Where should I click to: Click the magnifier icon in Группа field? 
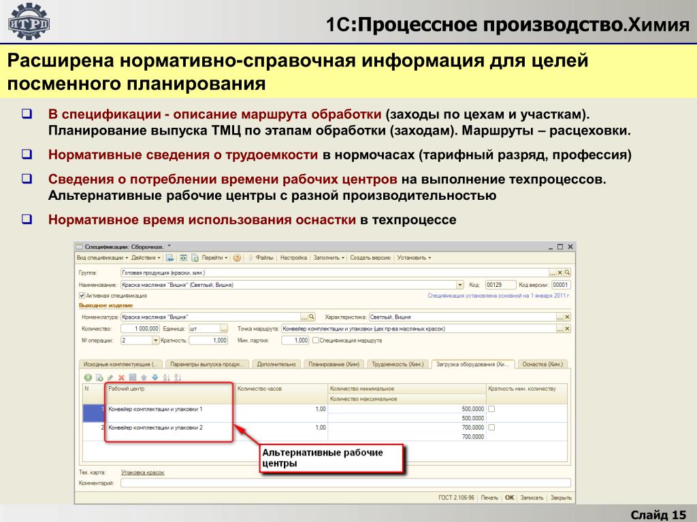point(567,273)
